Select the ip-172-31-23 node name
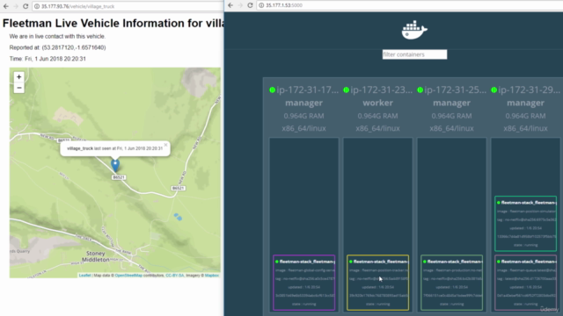Image resolution: width=563 pixels, height=316 pixels. click(381, 90)
